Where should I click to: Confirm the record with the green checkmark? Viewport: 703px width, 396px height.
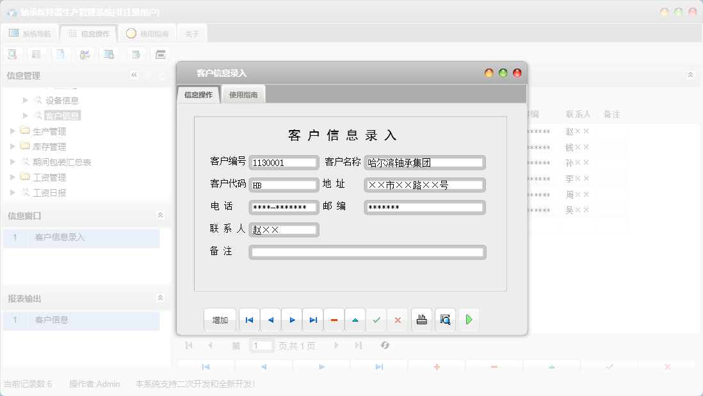(376, 319)
